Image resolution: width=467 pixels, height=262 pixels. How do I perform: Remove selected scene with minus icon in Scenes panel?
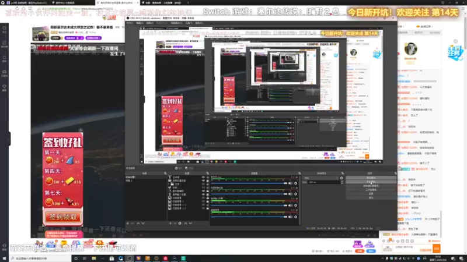[x=133, y=223]
